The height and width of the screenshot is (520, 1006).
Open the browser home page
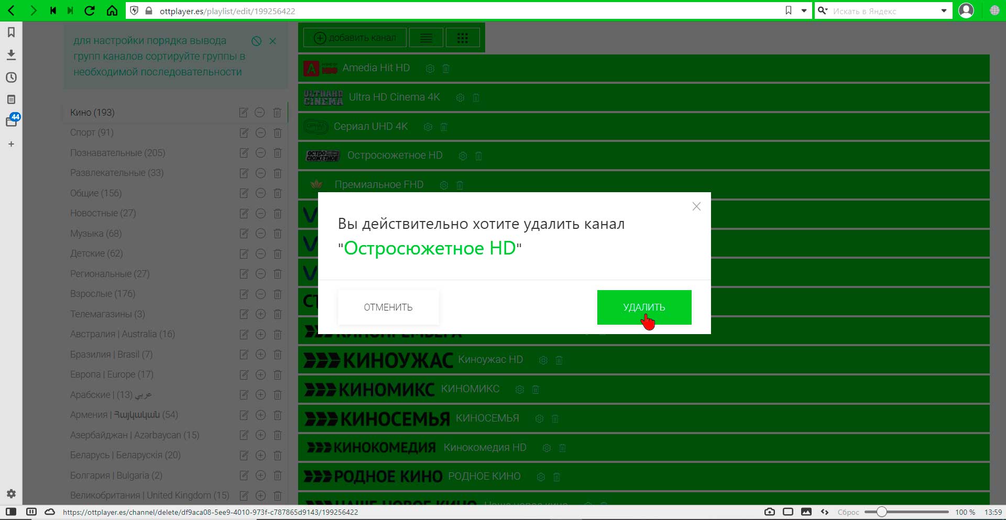point(112,10)
